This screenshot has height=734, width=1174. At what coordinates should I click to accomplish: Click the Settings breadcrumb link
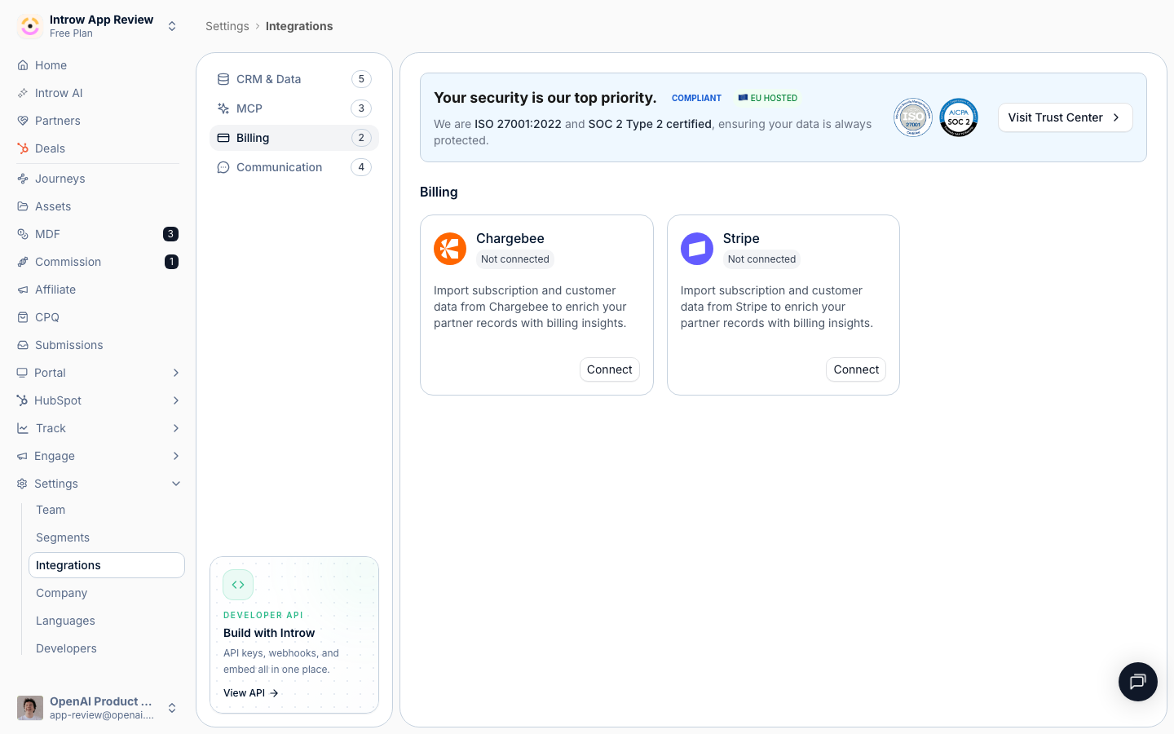tap(227, 26)
